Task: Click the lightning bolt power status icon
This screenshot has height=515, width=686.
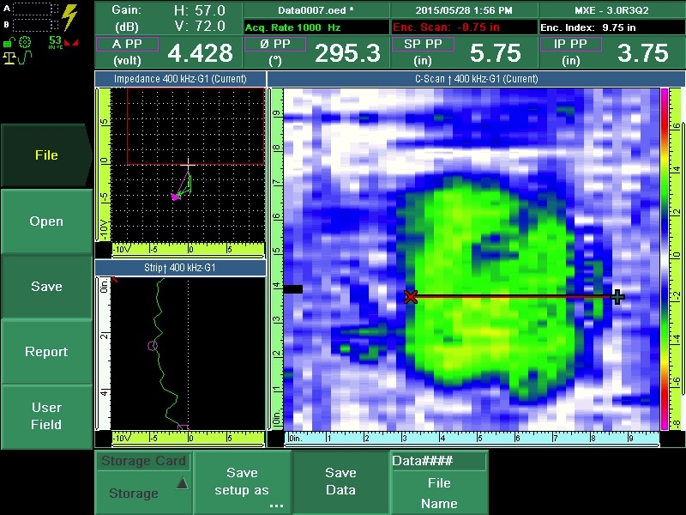Action: pyautogui.click(x=70, y=17)
